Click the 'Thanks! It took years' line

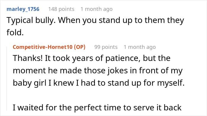coord(92,58)
